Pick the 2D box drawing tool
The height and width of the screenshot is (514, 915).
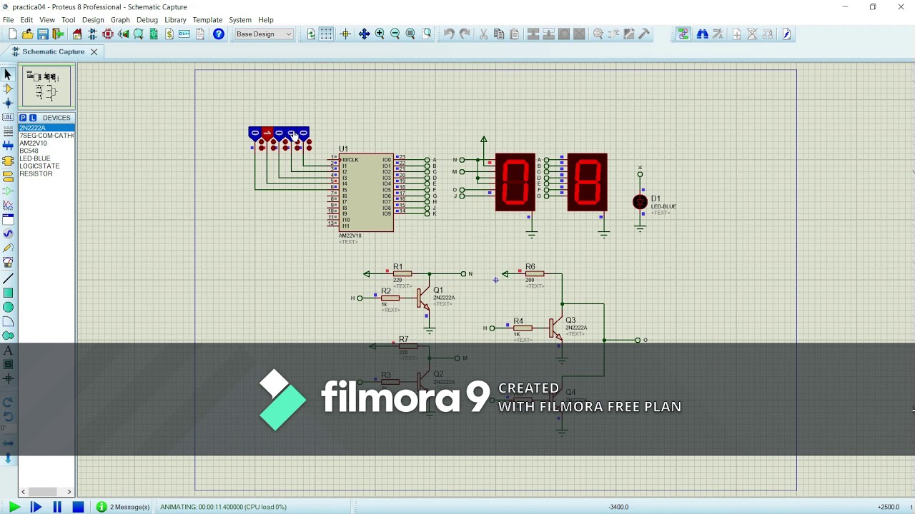(8, 293)
